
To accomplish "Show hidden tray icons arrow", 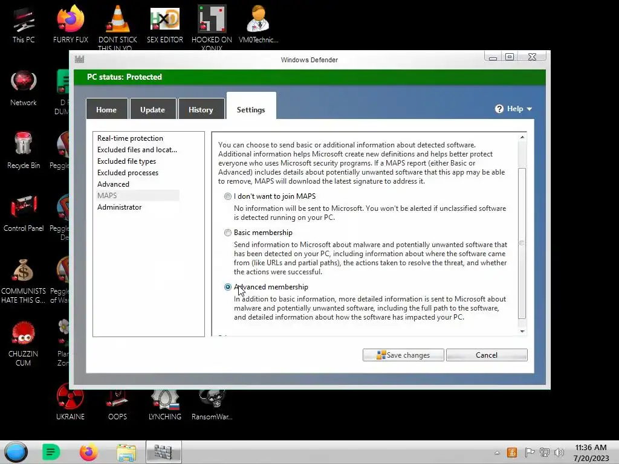I will click(497, 453).
